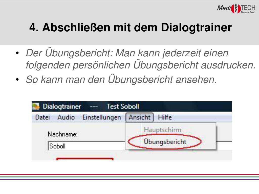Screen dimensions: 259x194
Task: Click the Dialogtrainer window title text
Action: point(62,107)
